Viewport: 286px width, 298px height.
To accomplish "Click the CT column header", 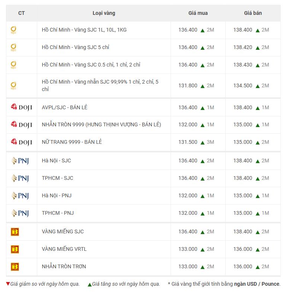I will pyautogui.click(x=22, y=13).
